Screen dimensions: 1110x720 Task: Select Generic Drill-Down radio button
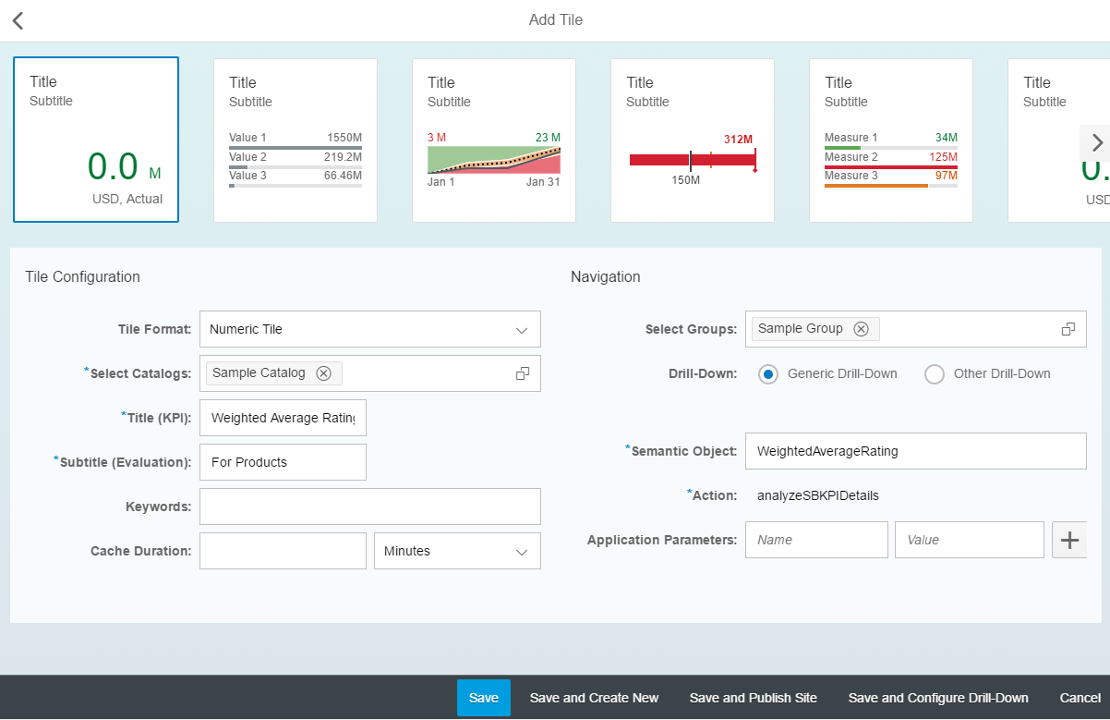(x=767, y=374)
